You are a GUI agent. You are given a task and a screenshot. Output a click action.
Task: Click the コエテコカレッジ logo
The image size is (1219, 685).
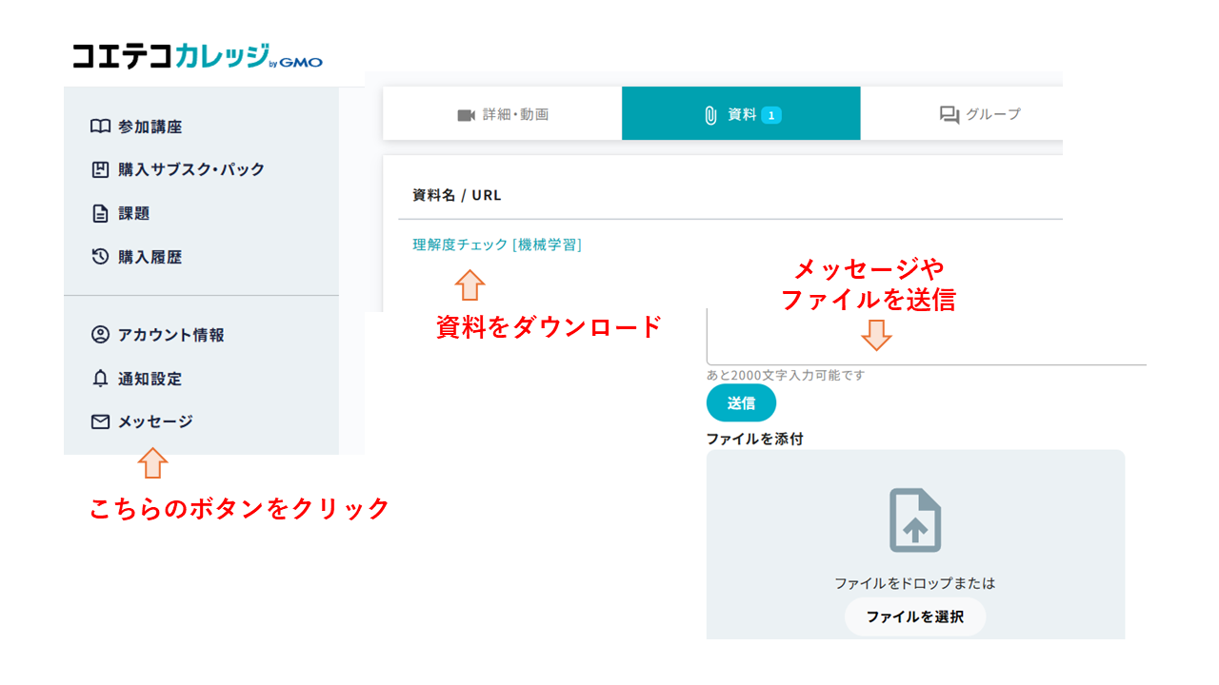point(197,56)
